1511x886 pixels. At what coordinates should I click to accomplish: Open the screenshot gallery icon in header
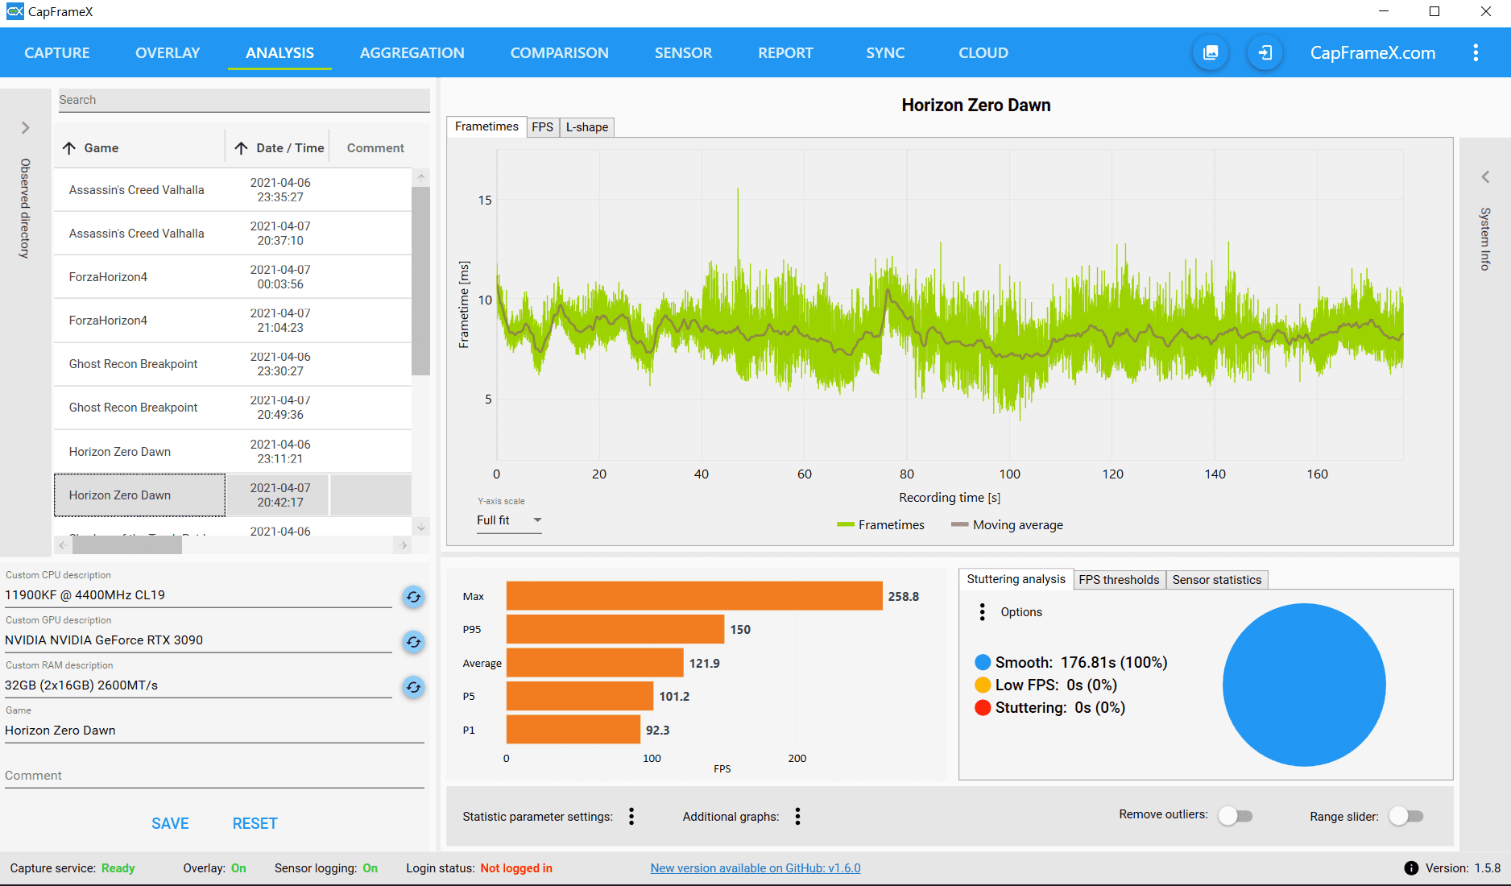click(x=1211, y=53)
